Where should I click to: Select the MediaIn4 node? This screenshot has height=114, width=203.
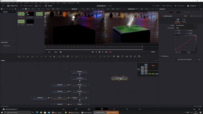pos(40,98)
